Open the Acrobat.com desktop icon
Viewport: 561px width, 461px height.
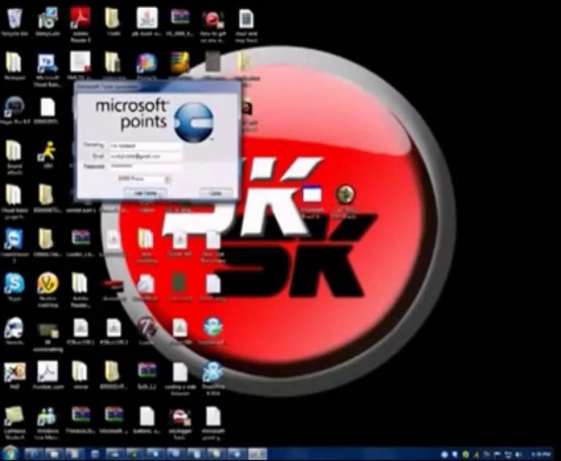point(47,376)
